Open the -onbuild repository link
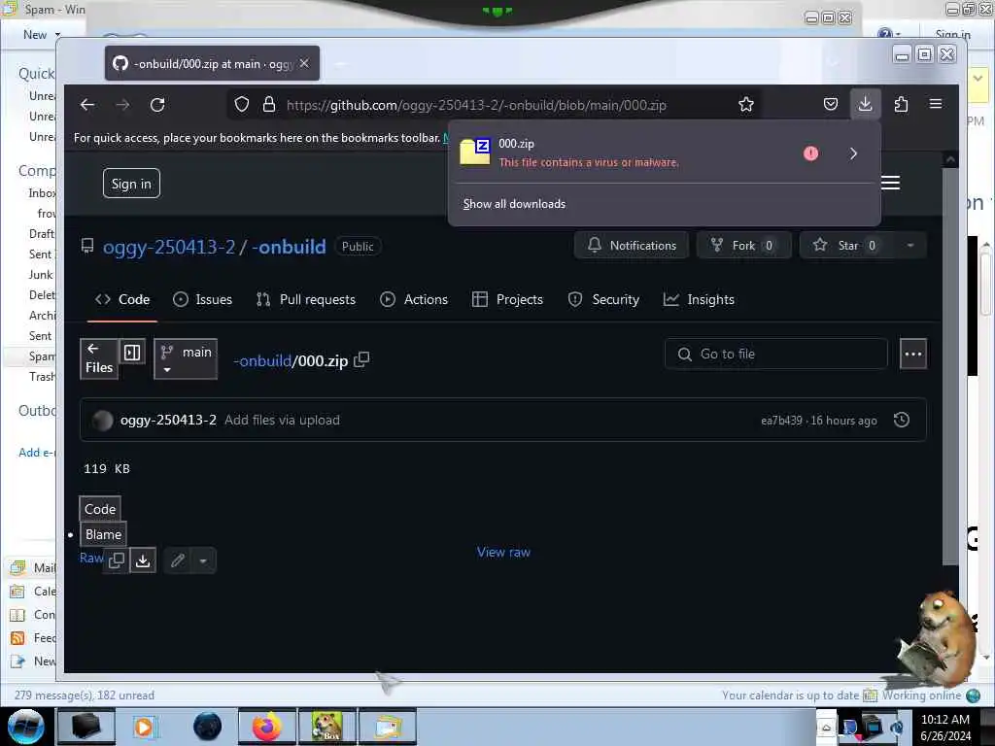Image resolution: width=995 pixels, height=746 pixels. coord(289,247)
